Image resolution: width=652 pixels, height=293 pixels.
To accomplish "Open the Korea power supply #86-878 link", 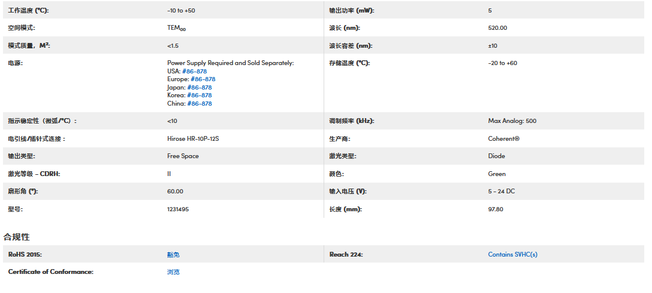I will click(199, 95).
